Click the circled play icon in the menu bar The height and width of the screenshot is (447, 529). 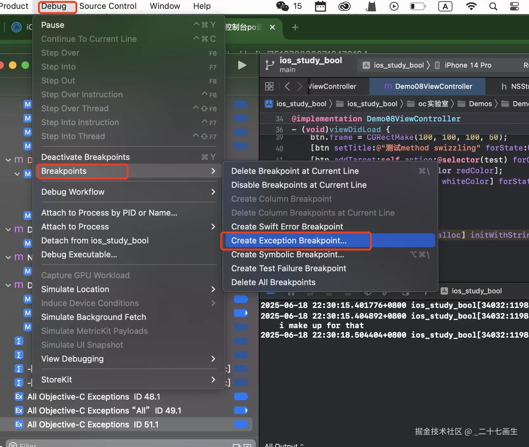(394, 6)
